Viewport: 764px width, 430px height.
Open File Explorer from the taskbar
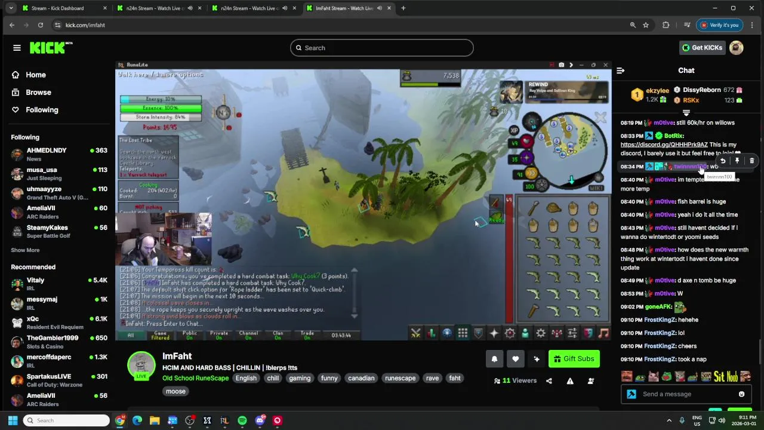155,420
